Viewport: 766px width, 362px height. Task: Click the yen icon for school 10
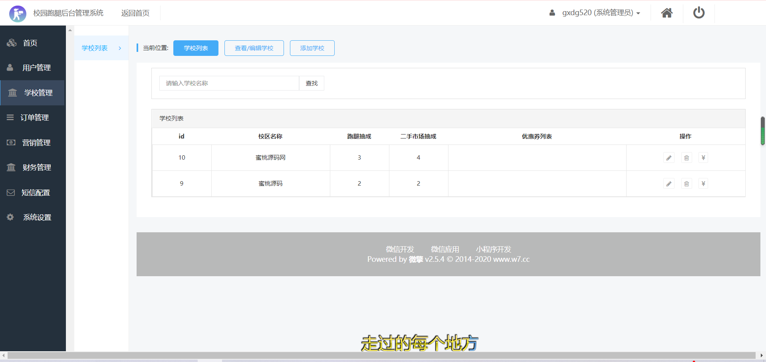click(703, 158)
